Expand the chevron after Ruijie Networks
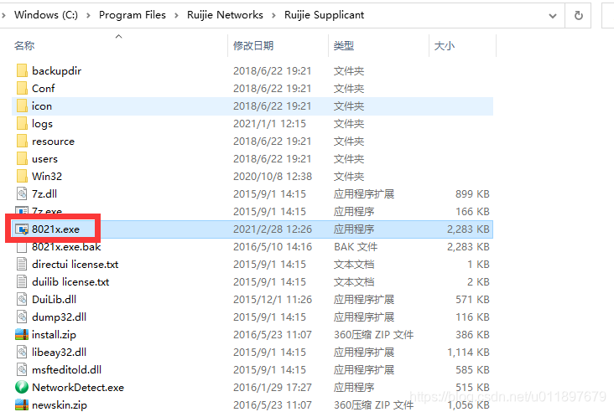Image resolution: width=614 pixels, height=412 pixels. tap(273, 15)
